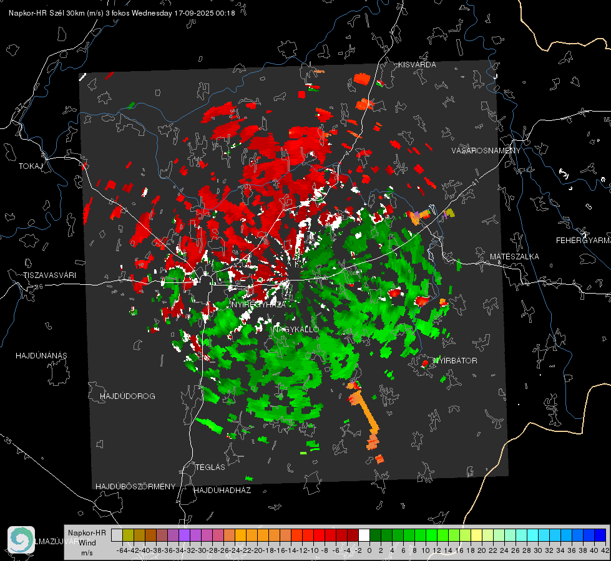
Task: Click the road number 35 label
Action: (x=7, y=441)
